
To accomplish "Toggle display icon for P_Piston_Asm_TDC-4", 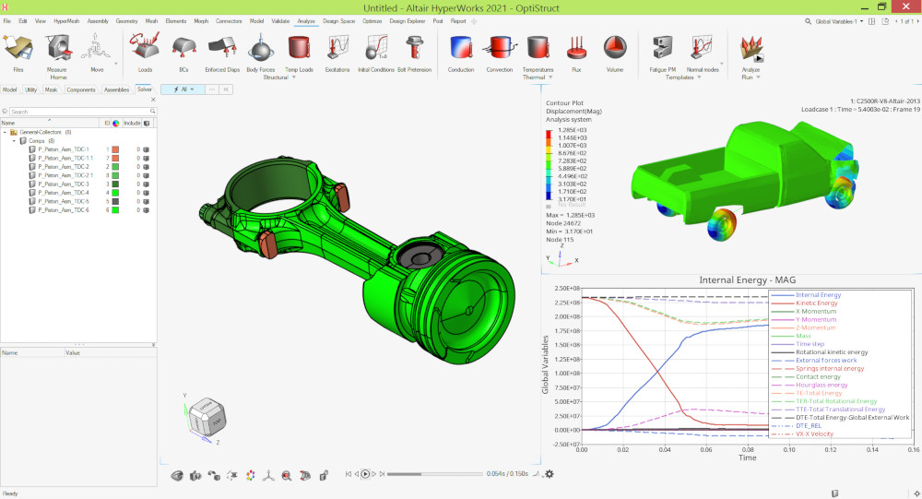I will pyautogui.click(x=146, y=193).
